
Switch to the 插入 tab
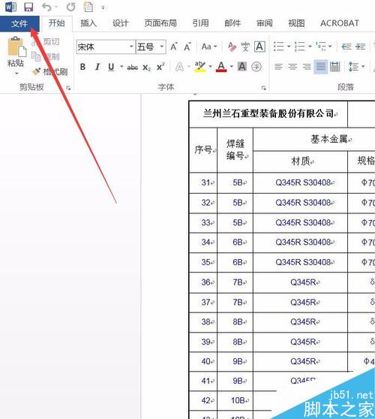point(88,23)
